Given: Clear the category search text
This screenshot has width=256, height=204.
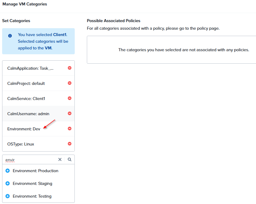Looking at the screenshot, I should pyautogui.click(x=60, y=159).
